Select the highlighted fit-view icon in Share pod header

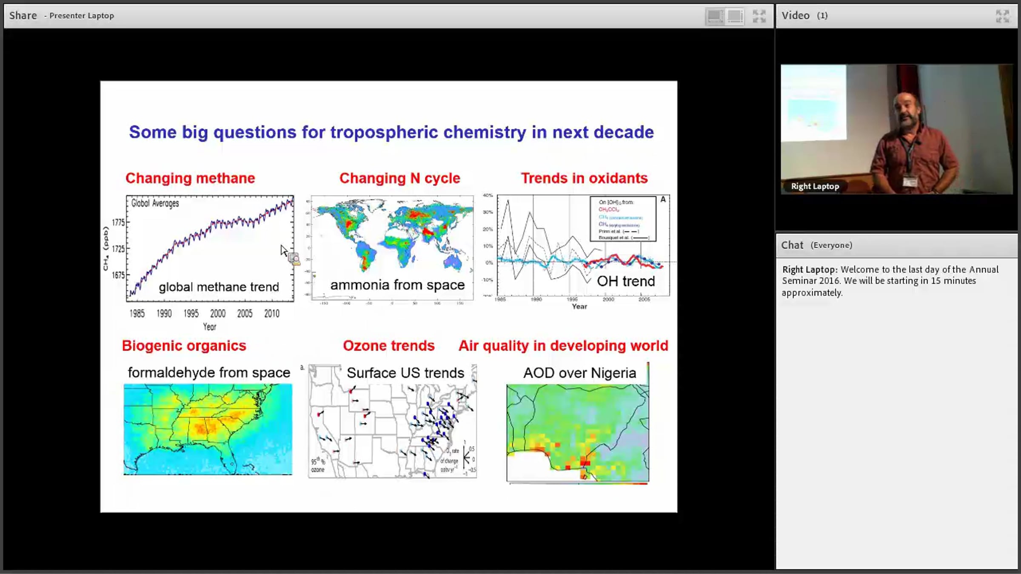pos(715,16)
